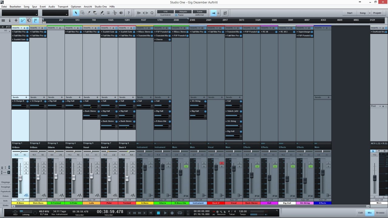
Task: Open the 1/16 Quantisieren dropdown
Action: click(x=166, y=12)
